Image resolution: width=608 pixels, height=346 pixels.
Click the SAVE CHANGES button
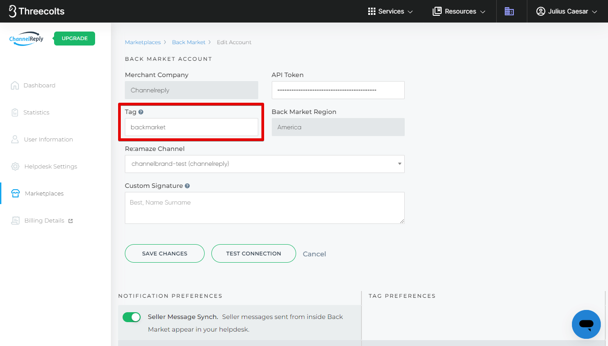click(x=165, y=253)
